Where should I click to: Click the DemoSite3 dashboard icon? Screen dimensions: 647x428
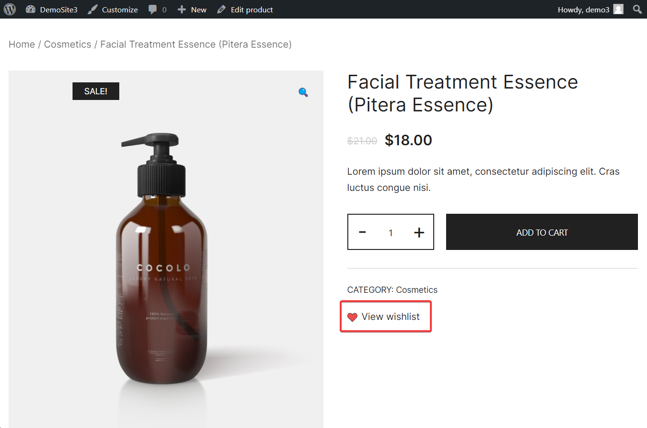pos(31,9)
